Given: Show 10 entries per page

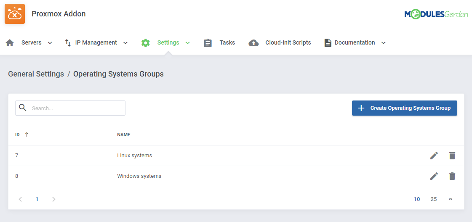Looking at the screenshot, I should click(x=416, y=199).
